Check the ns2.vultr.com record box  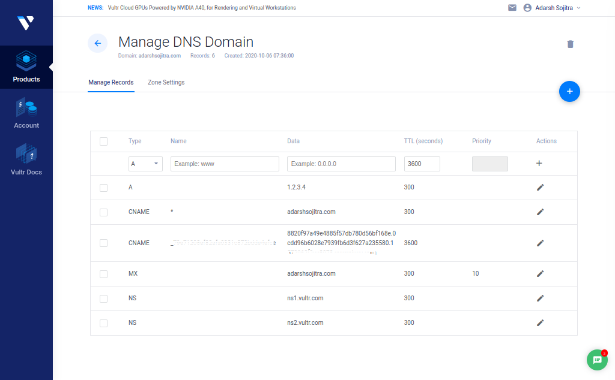[x=103, y=323]
